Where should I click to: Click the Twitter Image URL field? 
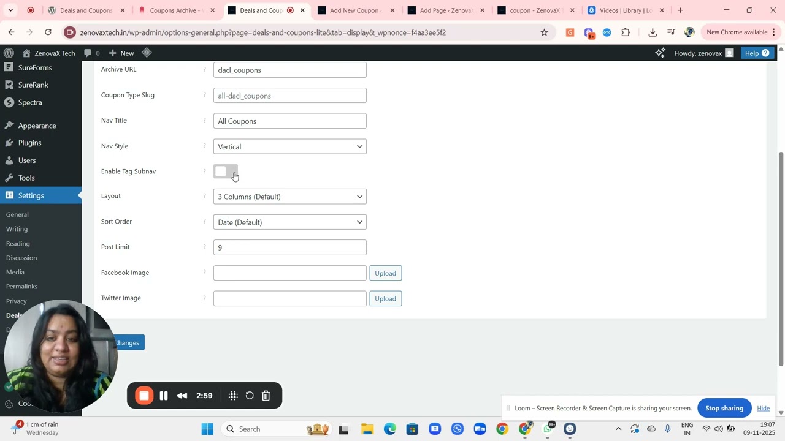[290, 298]
